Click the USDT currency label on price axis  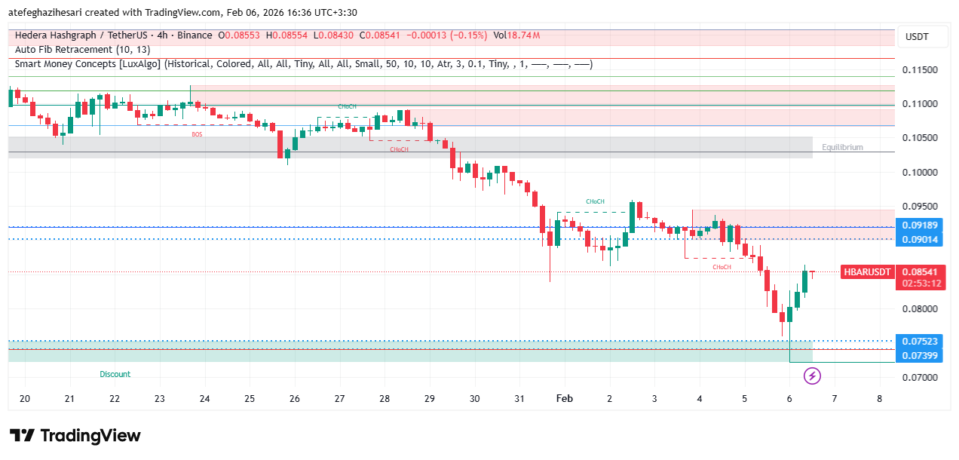point(917,37)
